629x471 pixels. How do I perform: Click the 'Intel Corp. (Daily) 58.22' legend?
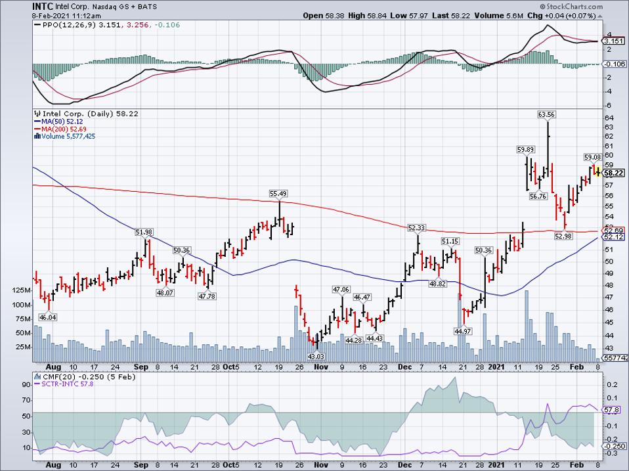91,114
